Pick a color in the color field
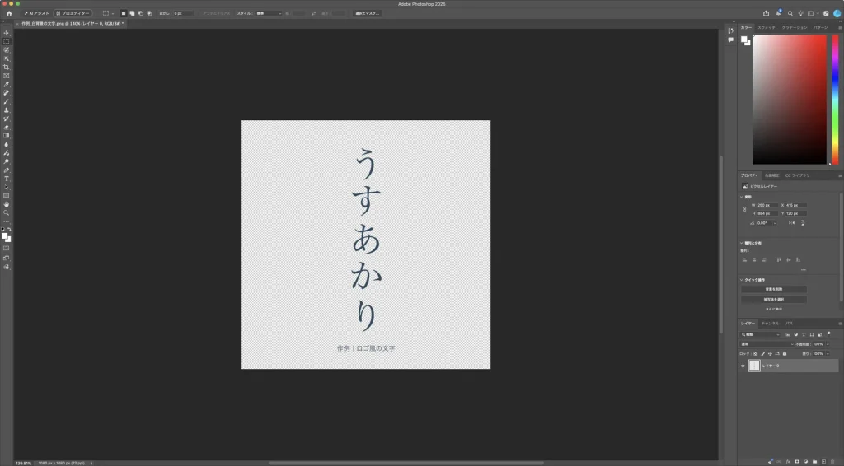This screenshot has width=844, height=466. [x=789, y=100]
